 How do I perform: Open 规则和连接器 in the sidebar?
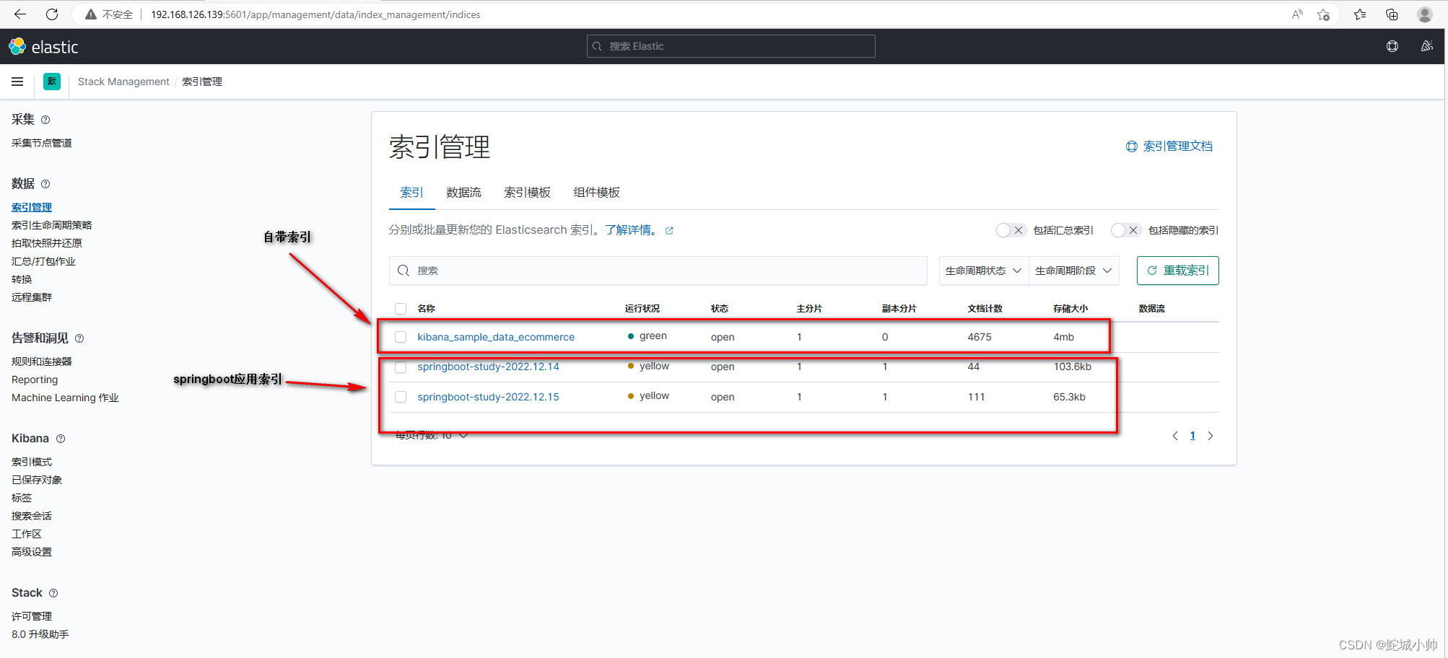point(42,362)
